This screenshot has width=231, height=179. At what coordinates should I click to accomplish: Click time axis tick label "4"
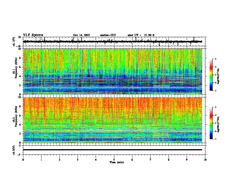(96, 160)
